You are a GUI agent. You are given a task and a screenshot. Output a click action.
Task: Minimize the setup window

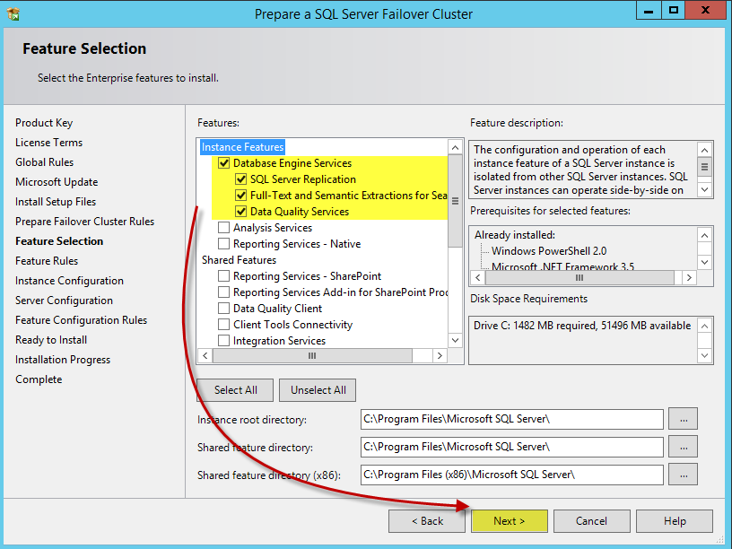(x=649, y=10)
